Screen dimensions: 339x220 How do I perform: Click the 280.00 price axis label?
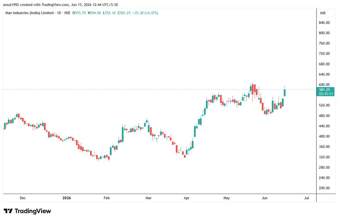pyautogui.click(x=324, y=167)
